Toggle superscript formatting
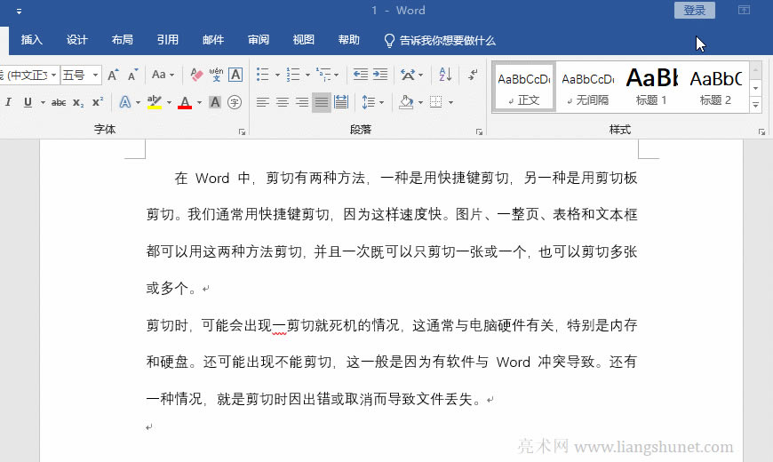Viewport: 773px width, 462px height. coord(98,102)
